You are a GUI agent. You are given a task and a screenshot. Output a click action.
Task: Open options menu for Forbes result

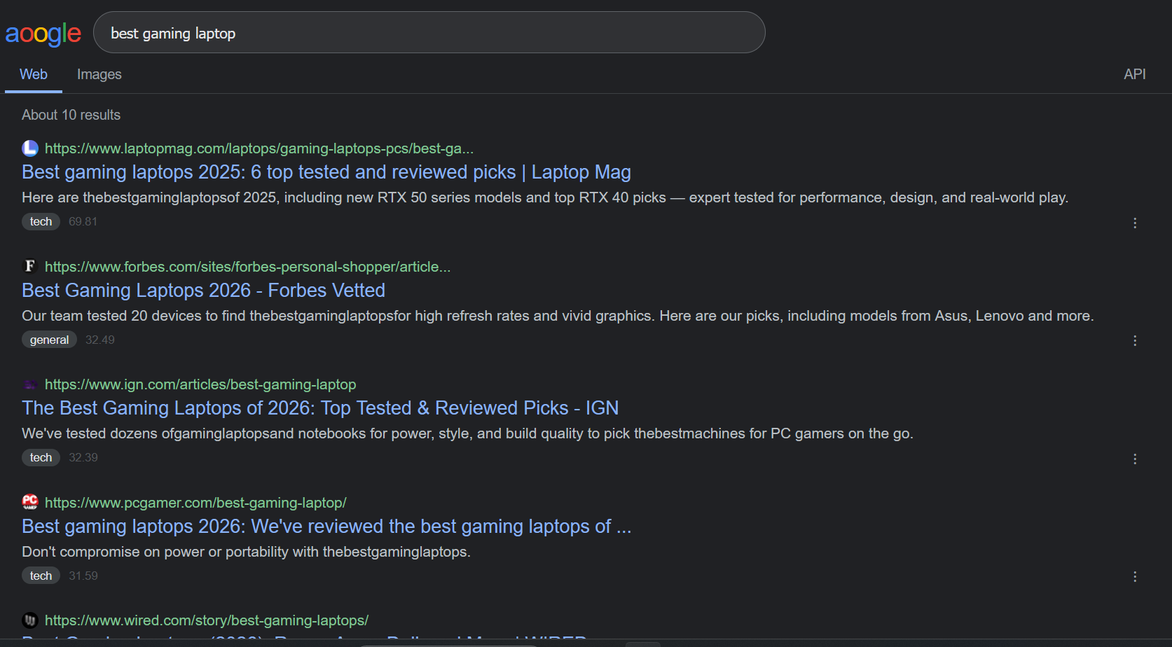(x=1135, y=340)
